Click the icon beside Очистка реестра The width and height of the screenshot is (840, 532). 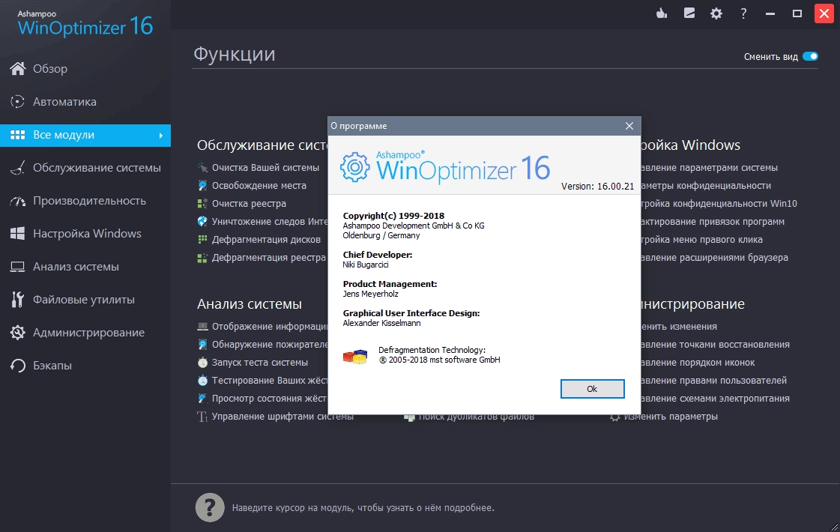[202, 204]
